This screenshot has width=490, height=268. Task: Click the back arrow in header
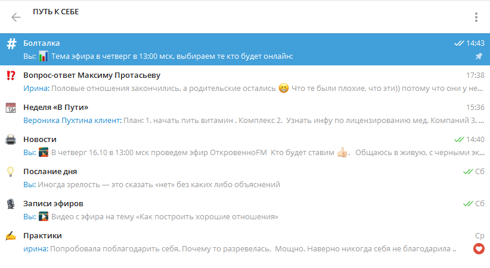(x=16, y=17)
